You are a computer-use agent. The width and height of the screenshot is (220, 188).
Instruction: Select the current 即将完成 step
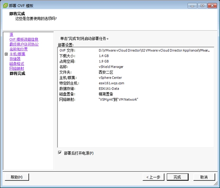point(17,73)
